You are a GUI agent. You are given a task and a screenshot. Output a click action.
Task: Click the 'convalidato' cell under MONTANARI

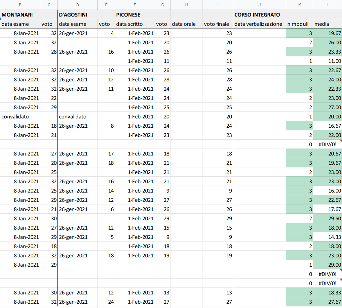20,117
